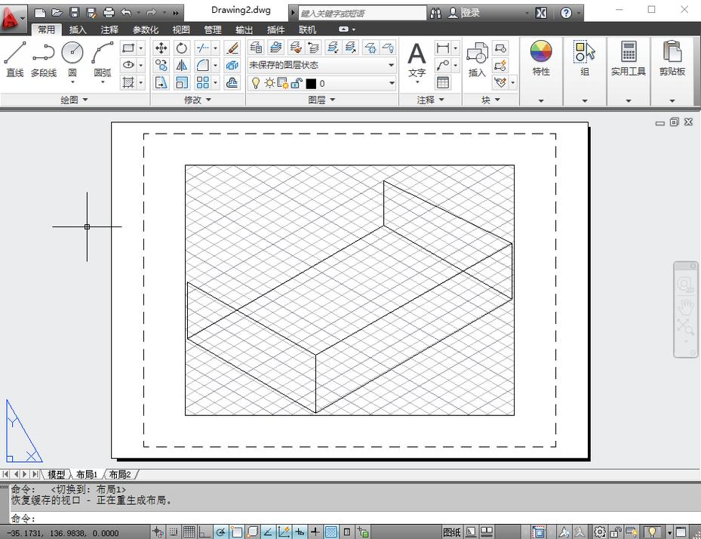Open the 布局2 layout tab
The height and width of the screenshot is (539, 701).
tap(120, 474)
